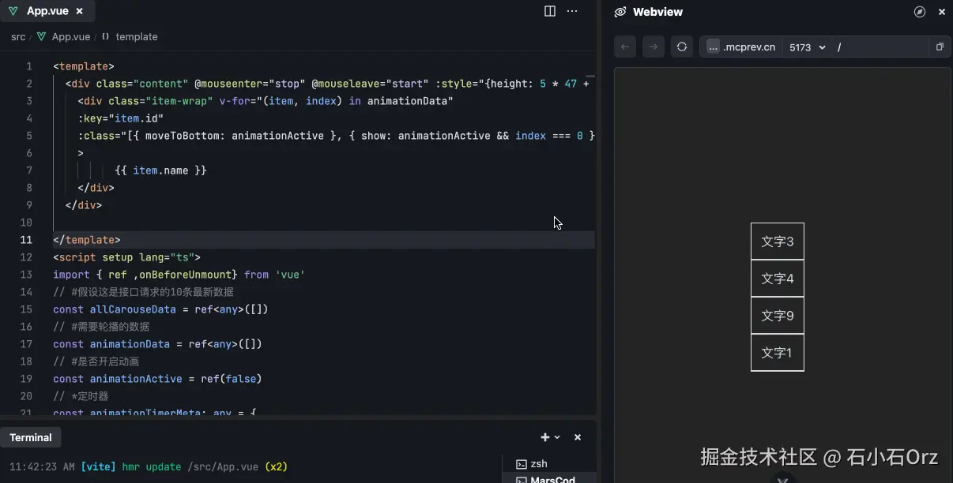The height and width of the screenshot is (483, 953).
Task: Click the Webview eye icon
Action: tap(620, 12)
